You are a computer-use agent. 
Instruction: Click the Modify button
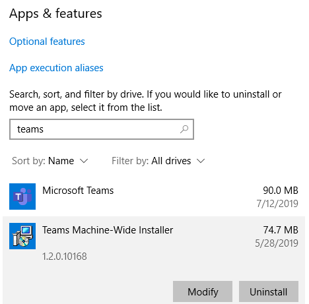point(203,291)
